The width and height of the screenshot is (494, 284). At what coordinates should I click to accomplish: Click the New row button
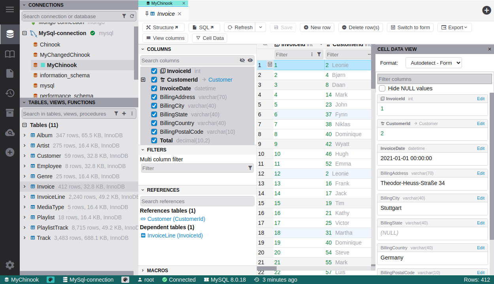pyautogui.click(x=317, y=27)
